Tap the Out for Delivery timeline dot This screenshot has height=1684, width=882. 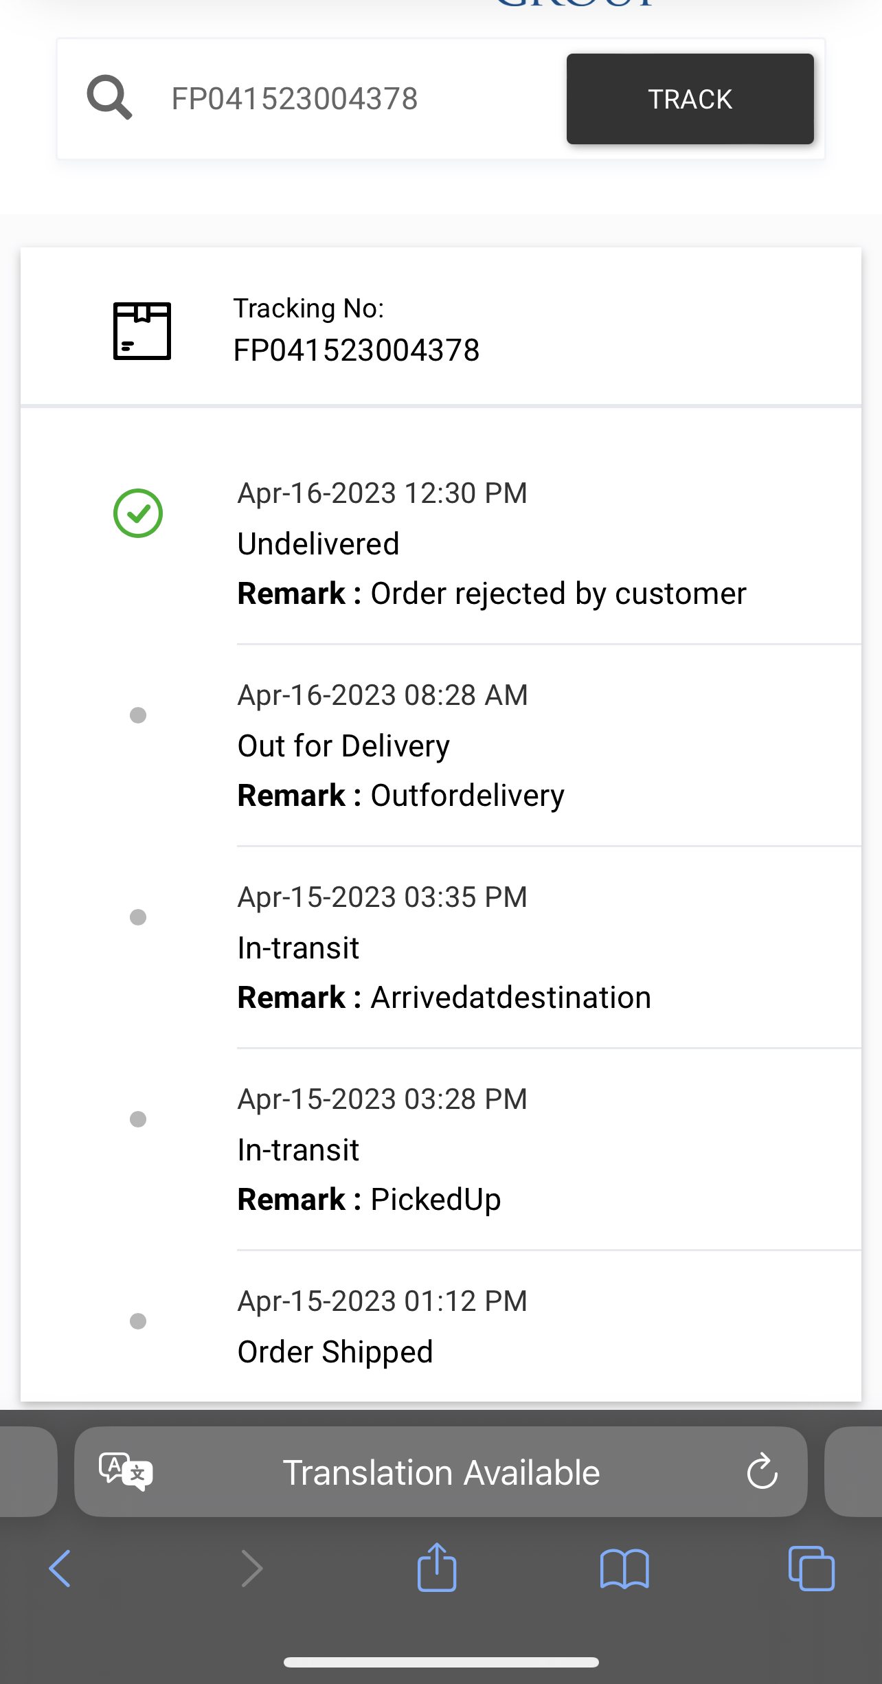click(x=138, y=715)
